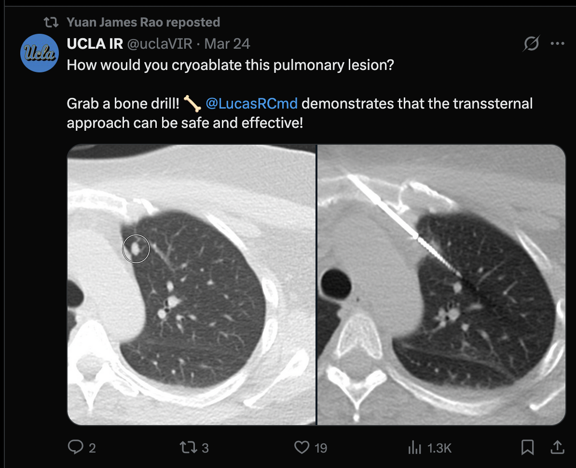Click the reply count '2'
This screenshot has width=576, height=468.
92,448
